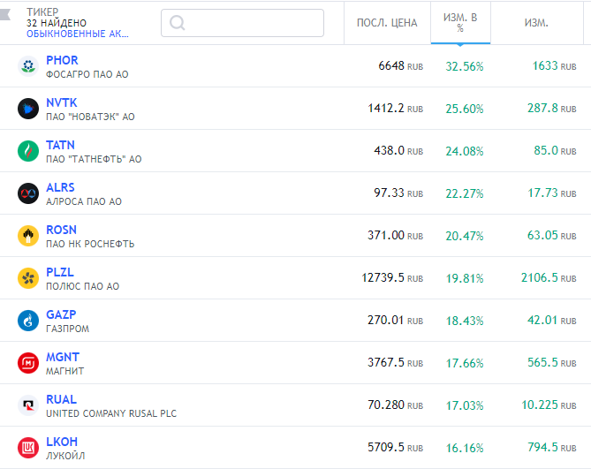
Task: Click the Magnit red logo icon
Action: tap(28, 363)
